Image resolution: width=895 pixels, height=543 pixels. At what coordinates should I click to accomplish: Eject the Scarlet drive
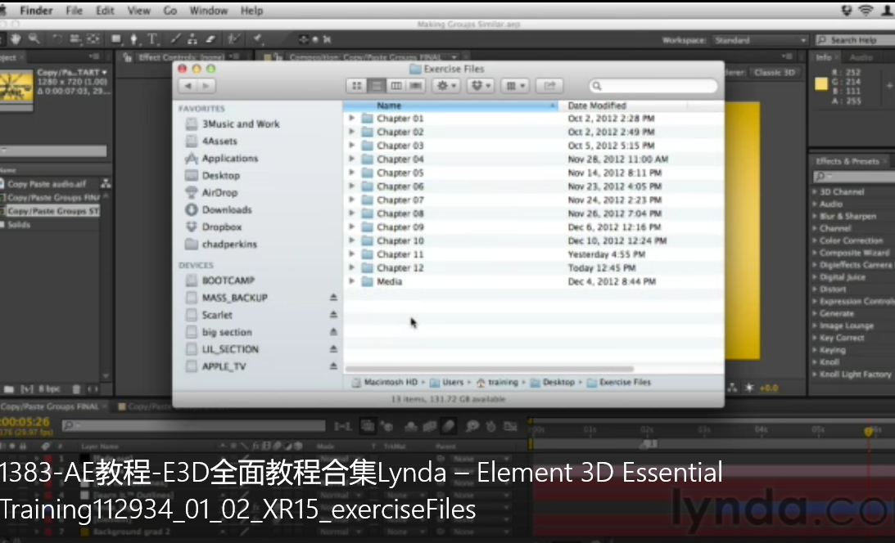click(333, 315)
